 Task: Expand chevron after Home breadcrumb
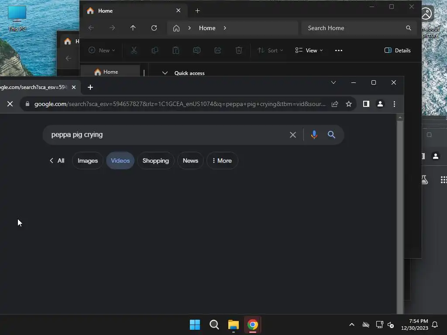coord(225,28)
